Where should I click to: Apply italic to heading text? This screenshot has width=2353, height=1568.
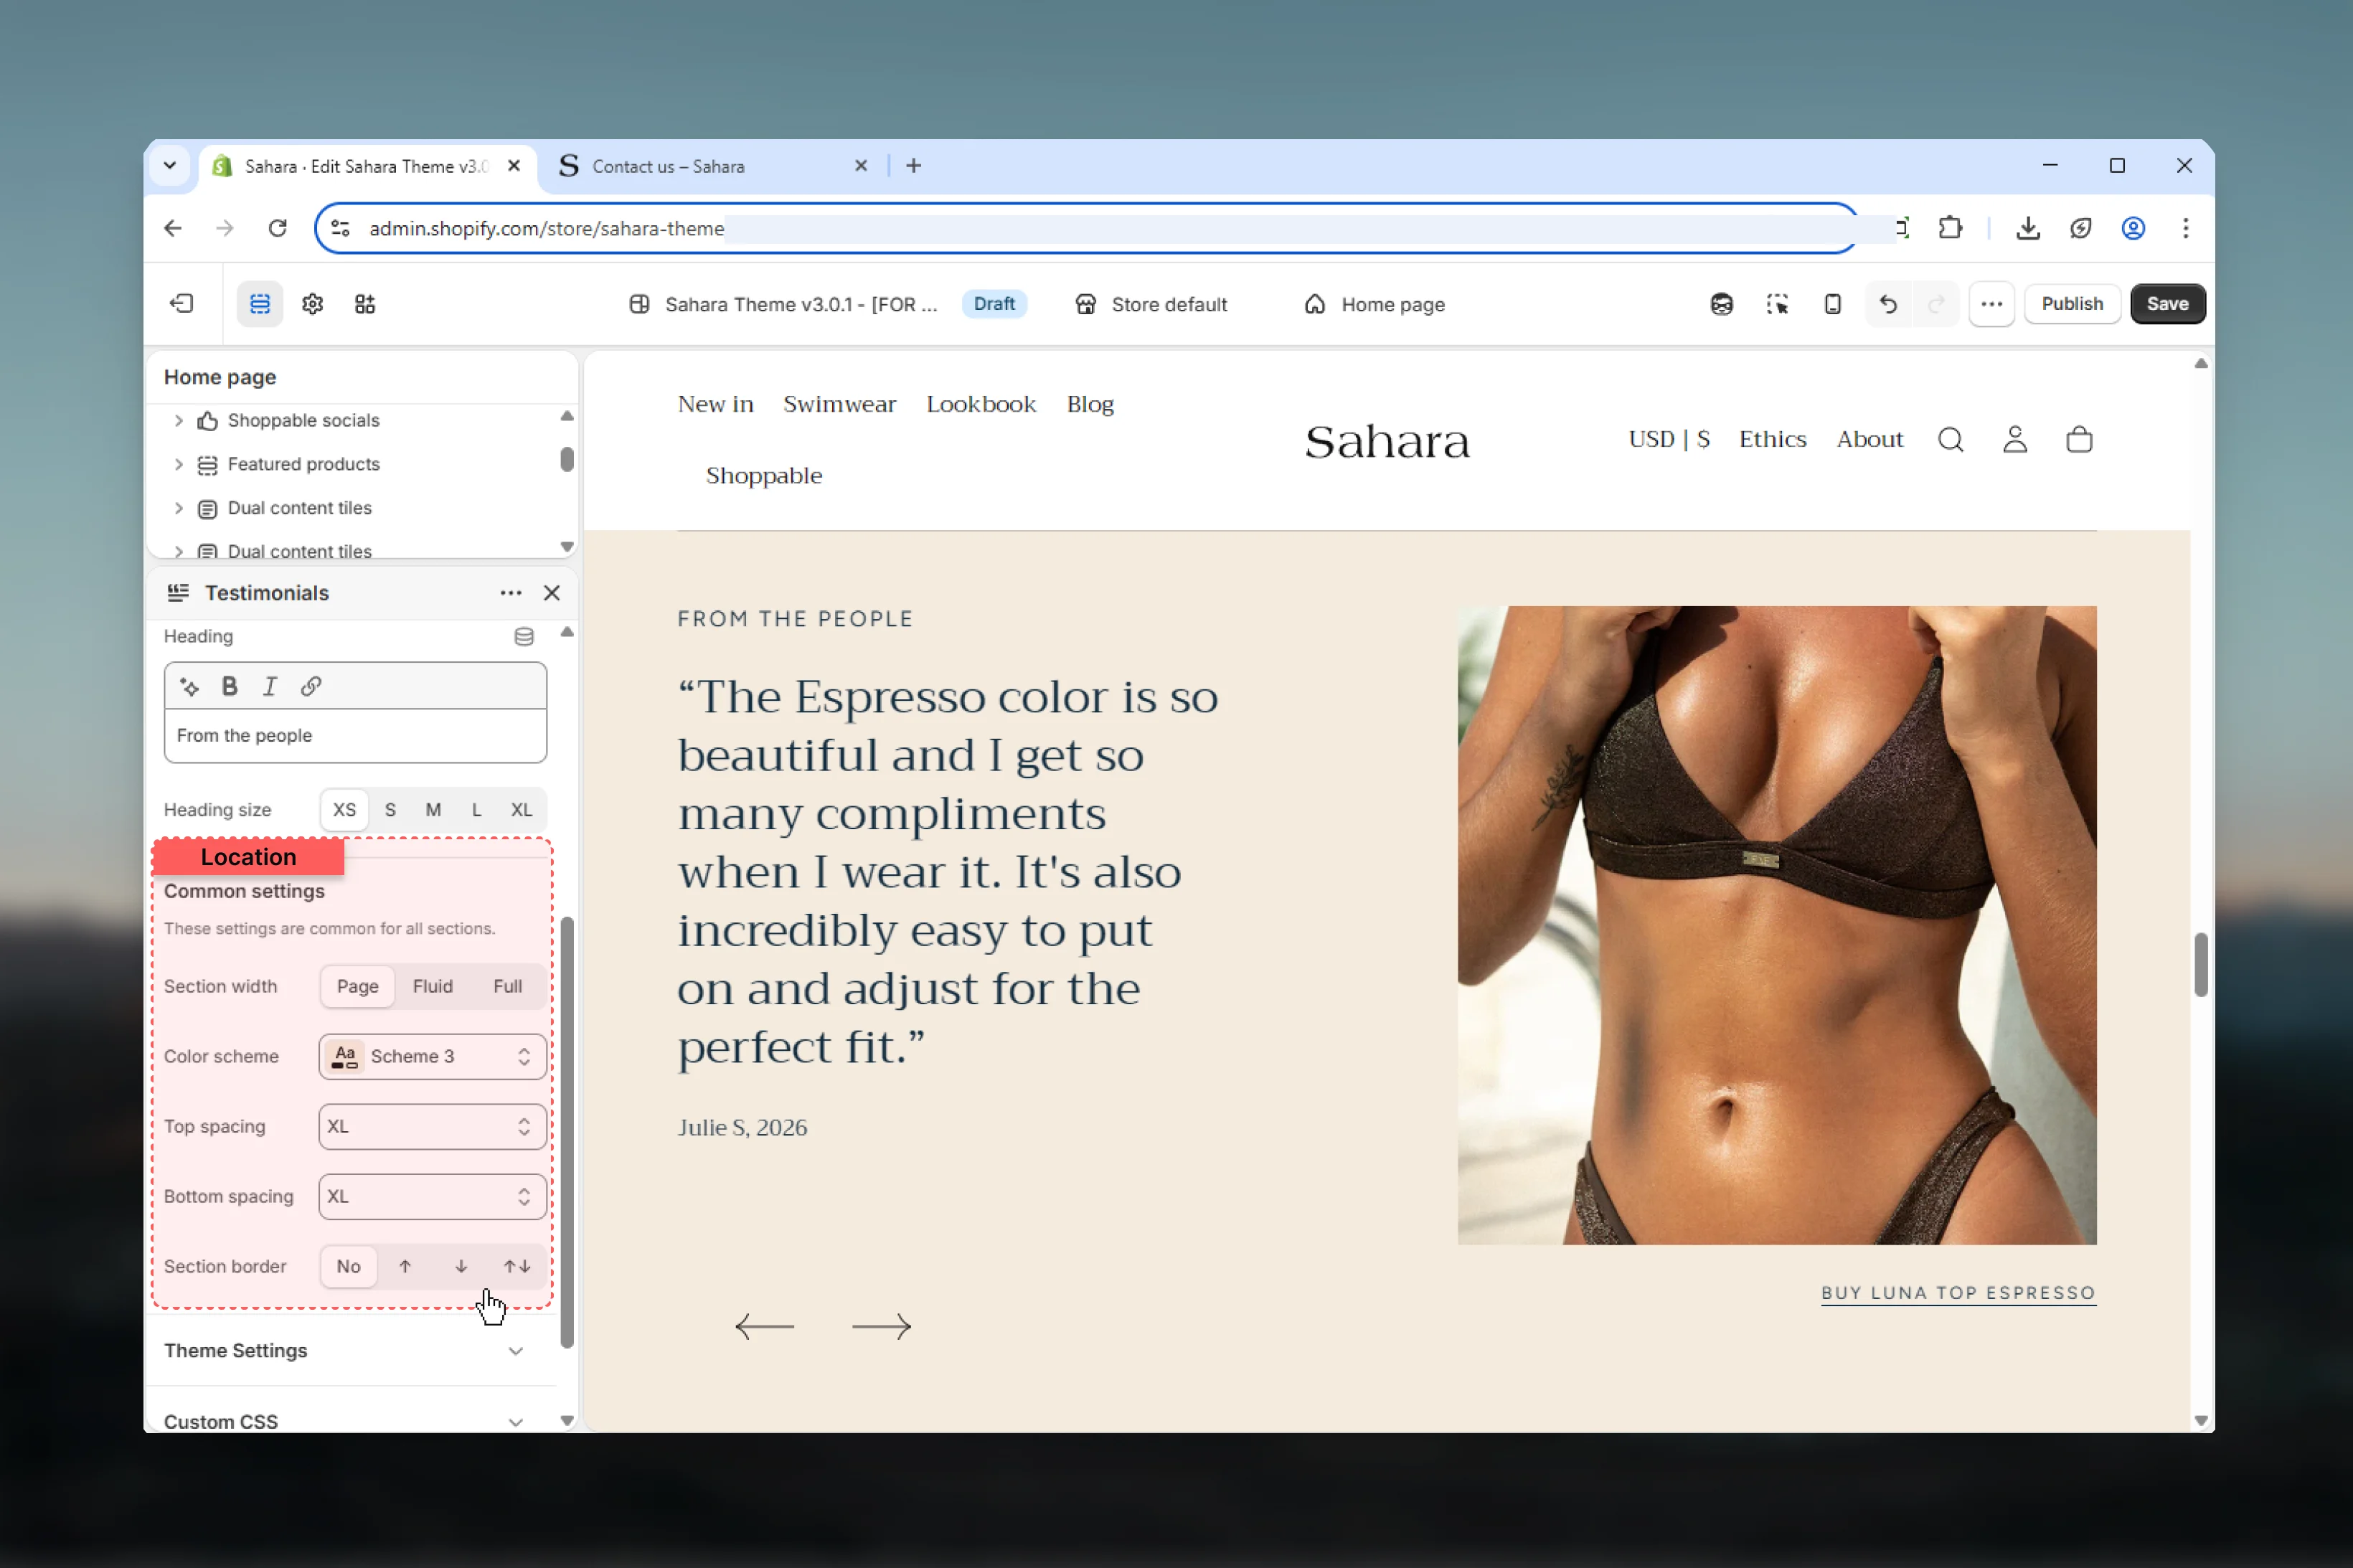coord(270,686)
